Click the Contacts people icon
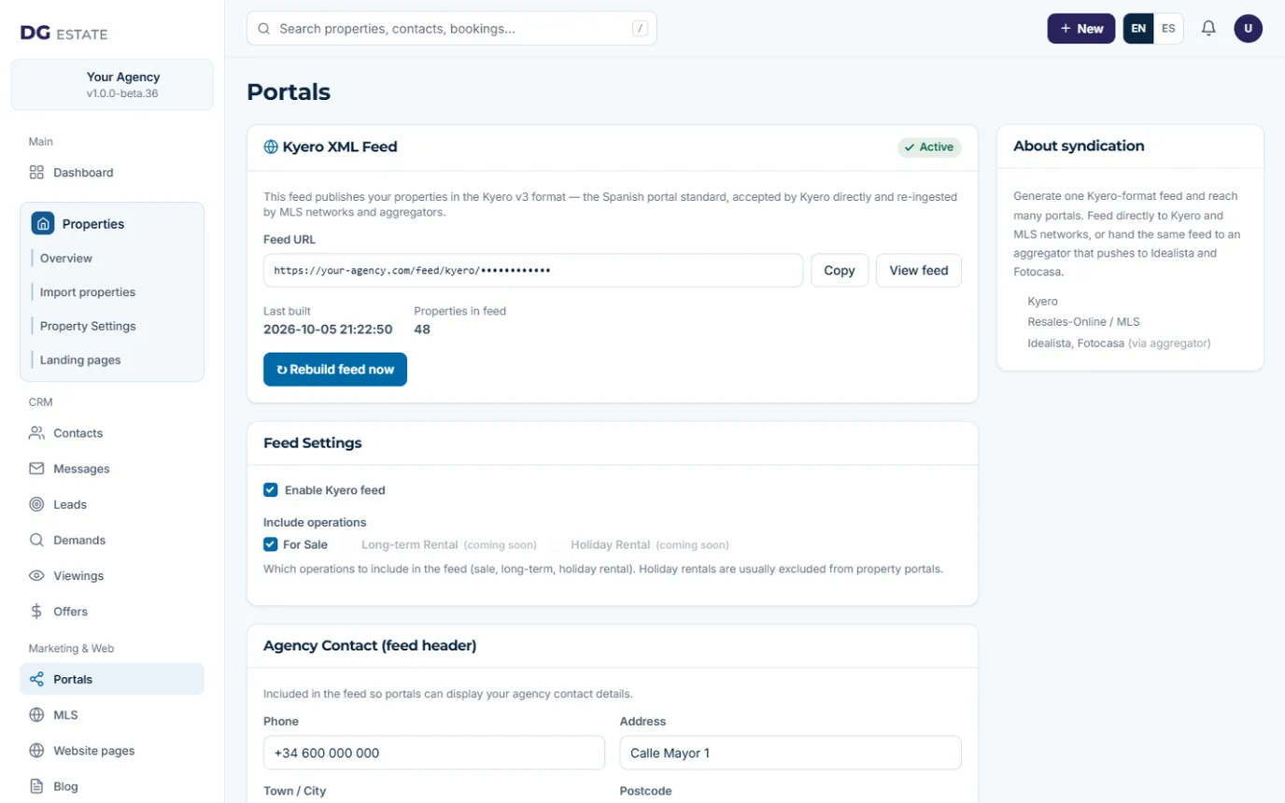The width and height of the screenshot is (1285, 803). click(36, 432)
